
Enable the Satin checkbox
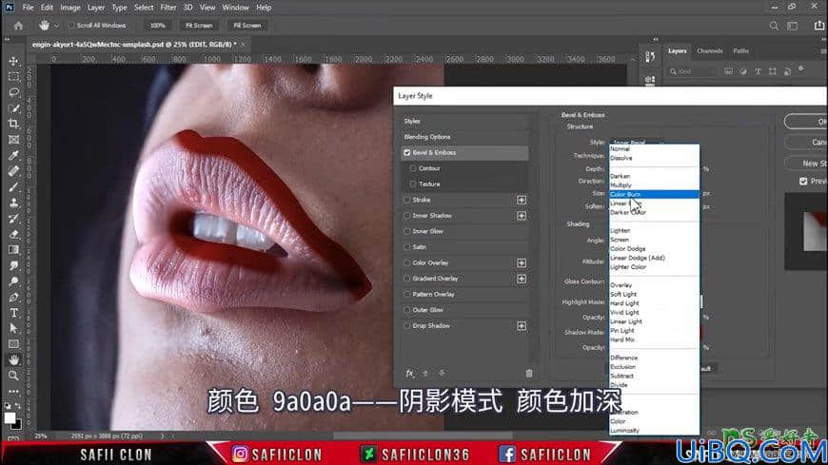click(406, 247)
